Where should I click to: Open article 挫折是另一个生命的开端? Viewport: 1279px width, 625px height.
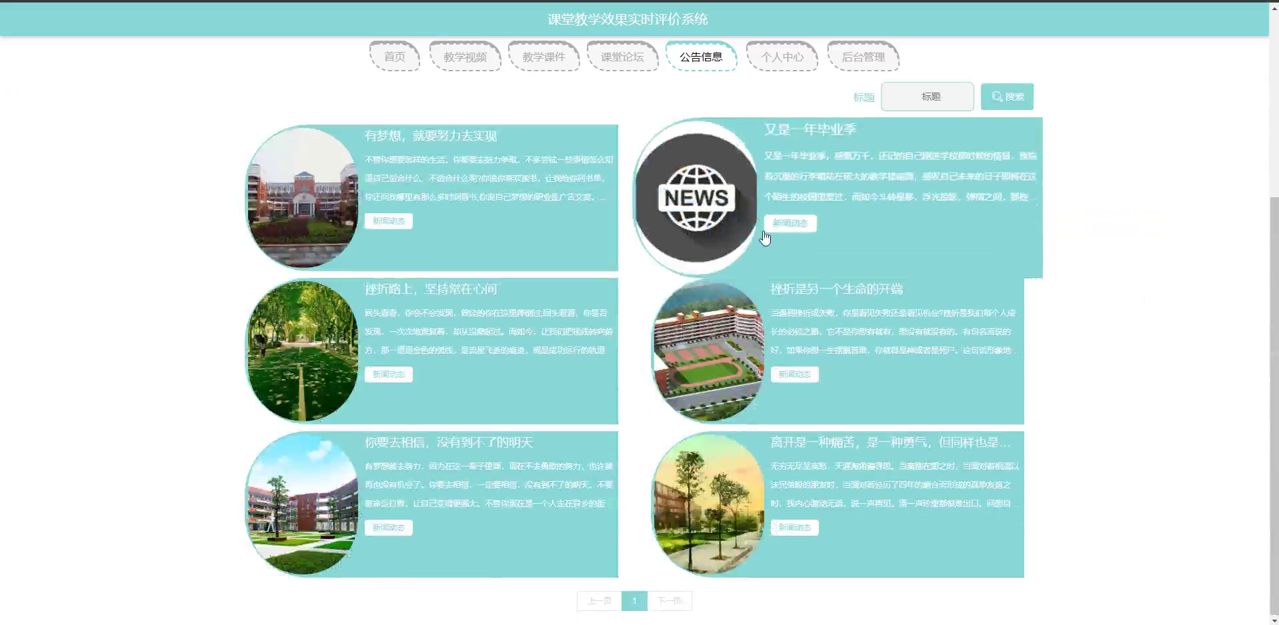(837, 289)
